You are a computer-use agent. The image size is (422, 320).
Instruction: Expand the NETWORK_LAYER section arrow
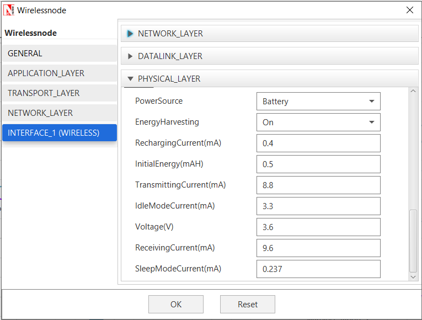pyautogui.click(x=130, y=34)
